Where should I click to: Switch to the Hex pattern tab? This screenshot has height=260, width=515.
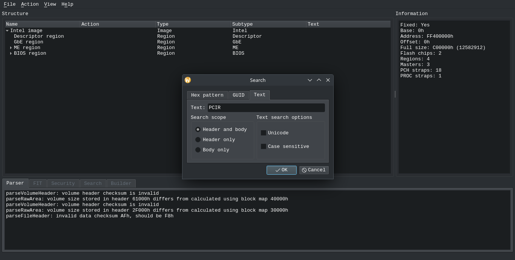(x=207, y=95)
